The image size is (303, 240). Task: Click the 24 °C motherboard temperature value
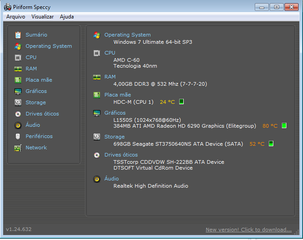tap(167, 102)
